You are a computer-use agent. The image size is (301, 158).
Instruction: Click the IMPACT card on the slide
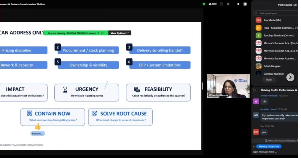[24, 93]
